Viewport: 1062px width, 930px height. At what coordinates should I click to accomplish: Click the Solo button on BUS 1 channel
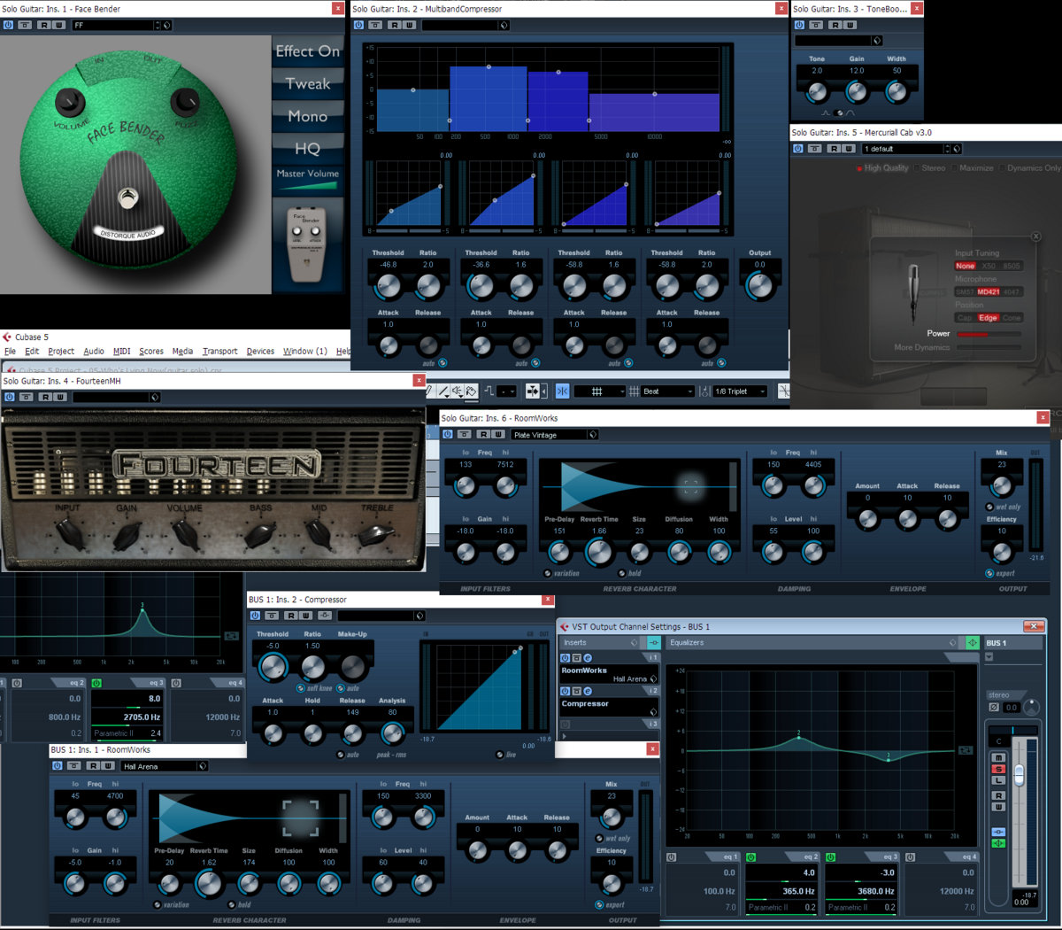[998, 769]
